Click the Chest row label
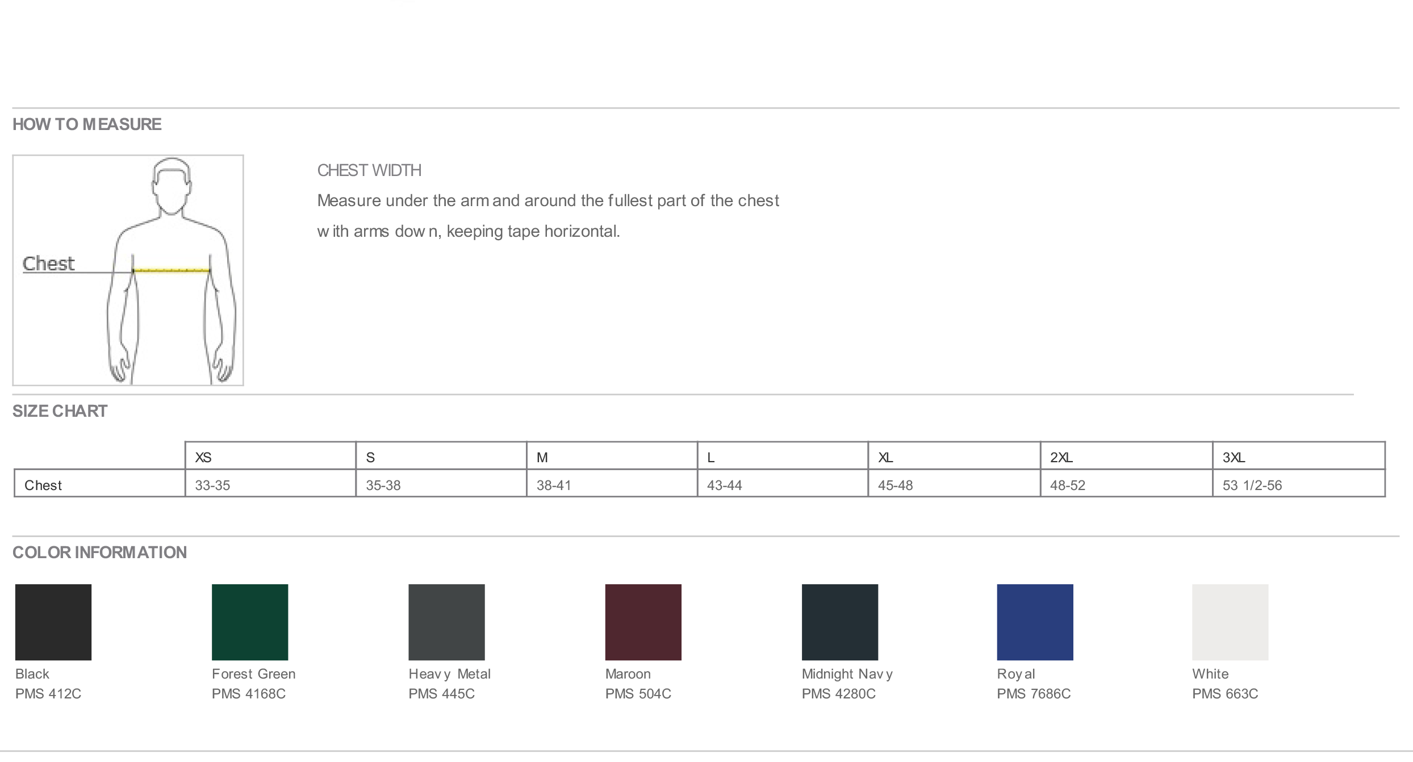Viewport: 1413px width, 762px height. (43, 485)
